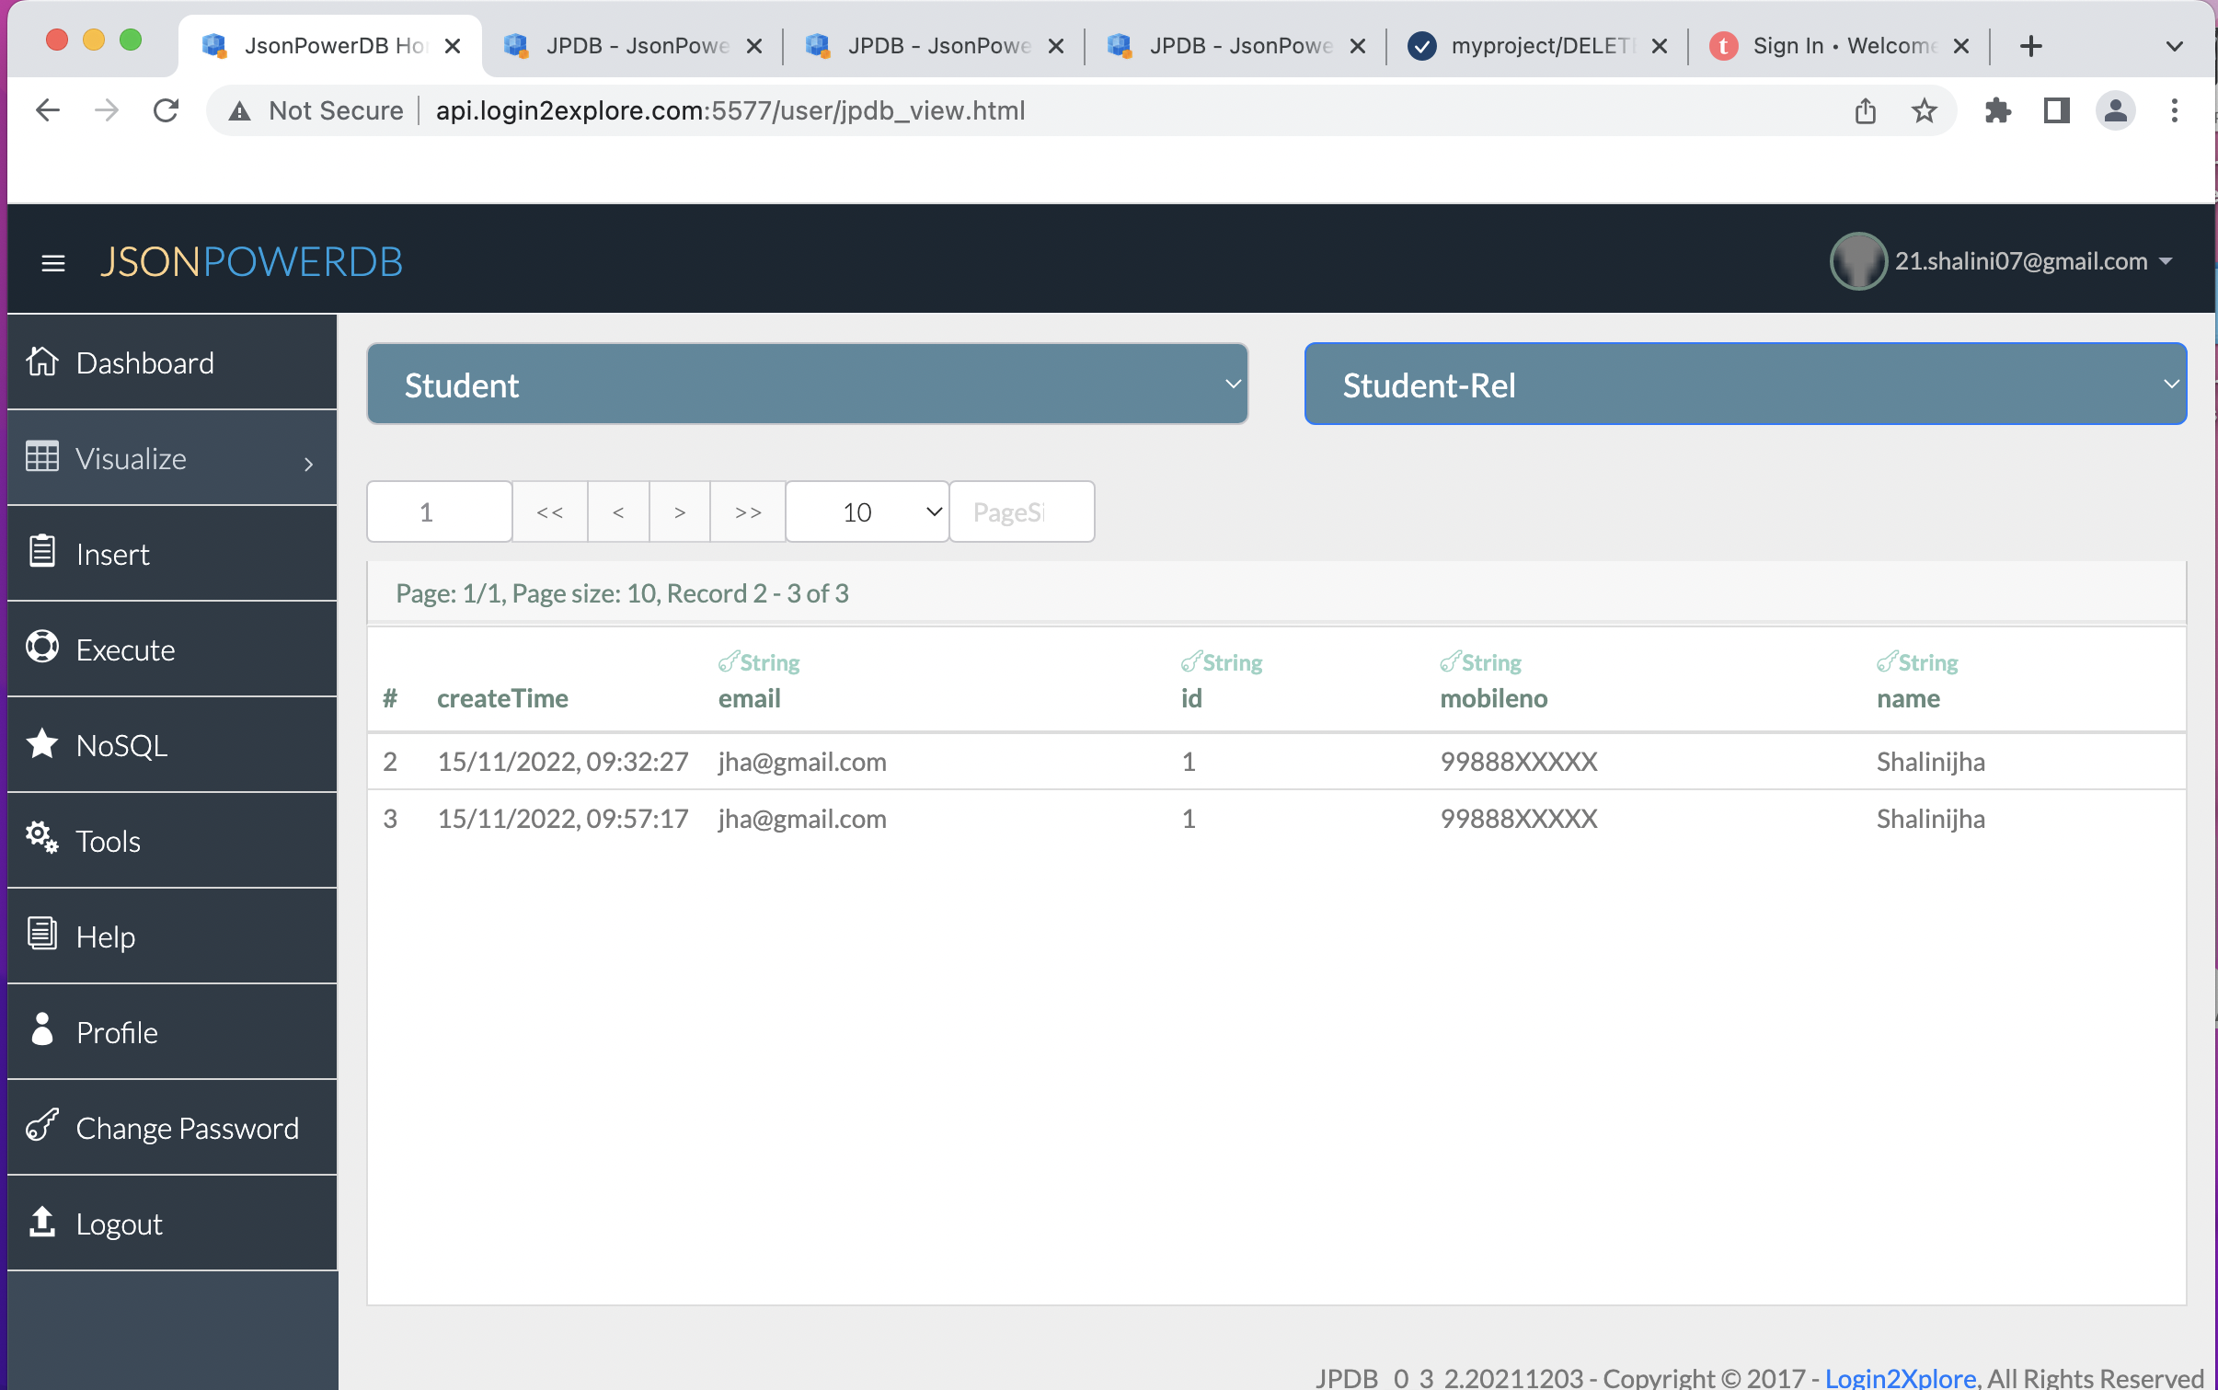The height and width of the screenshot is (1390, 2218).
Task: Open the Student database dropdown
Action: 807,385
